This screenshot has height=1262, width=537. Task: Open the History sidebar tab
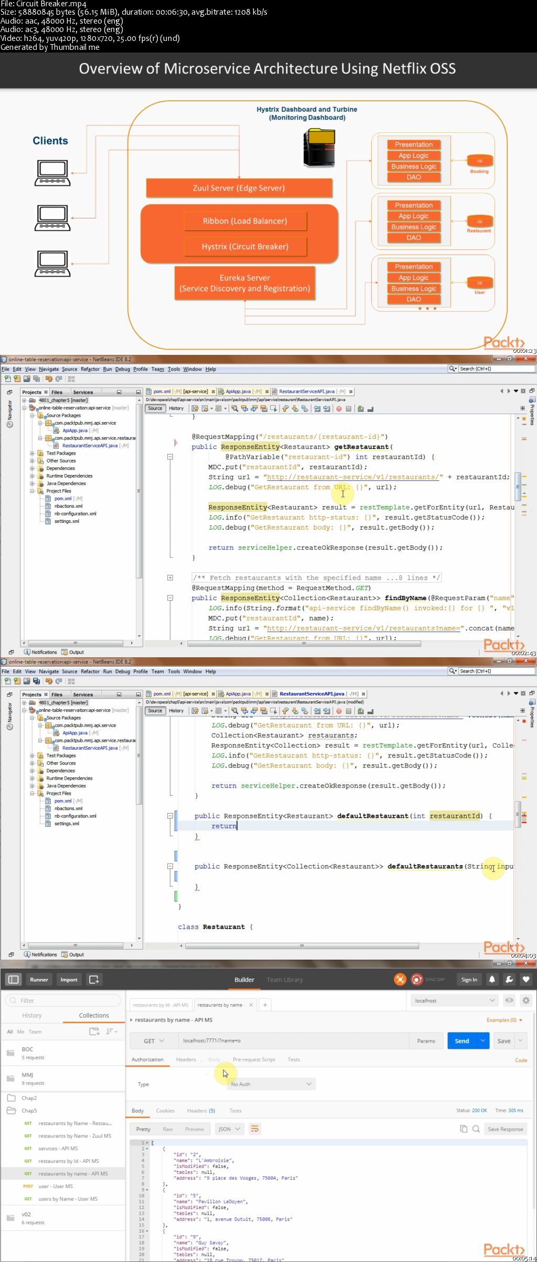pos(31,1015)
